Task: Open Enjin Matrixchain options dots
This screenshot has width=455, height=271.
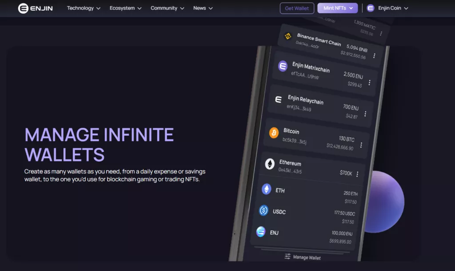Action: pos(369,83)
